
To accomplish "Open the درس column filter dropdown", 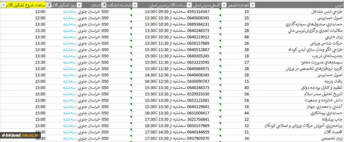I will pos(253,5).
